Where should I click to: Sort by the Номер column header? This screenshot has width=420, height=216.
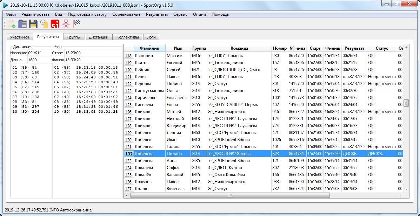(280, 48)
